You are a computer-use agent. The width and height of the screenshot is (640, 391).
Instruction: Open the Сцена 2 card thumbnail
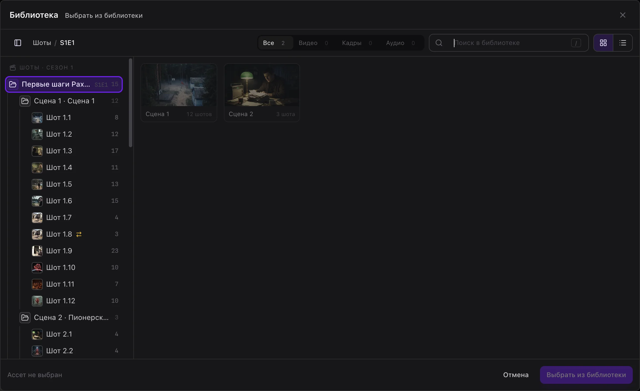point(262,85)
